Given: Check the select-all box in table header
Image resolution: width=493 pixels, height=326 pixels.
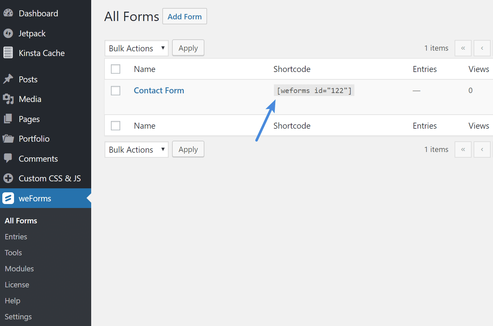Looking at the screenshot, I should click(x=116, y=69).
